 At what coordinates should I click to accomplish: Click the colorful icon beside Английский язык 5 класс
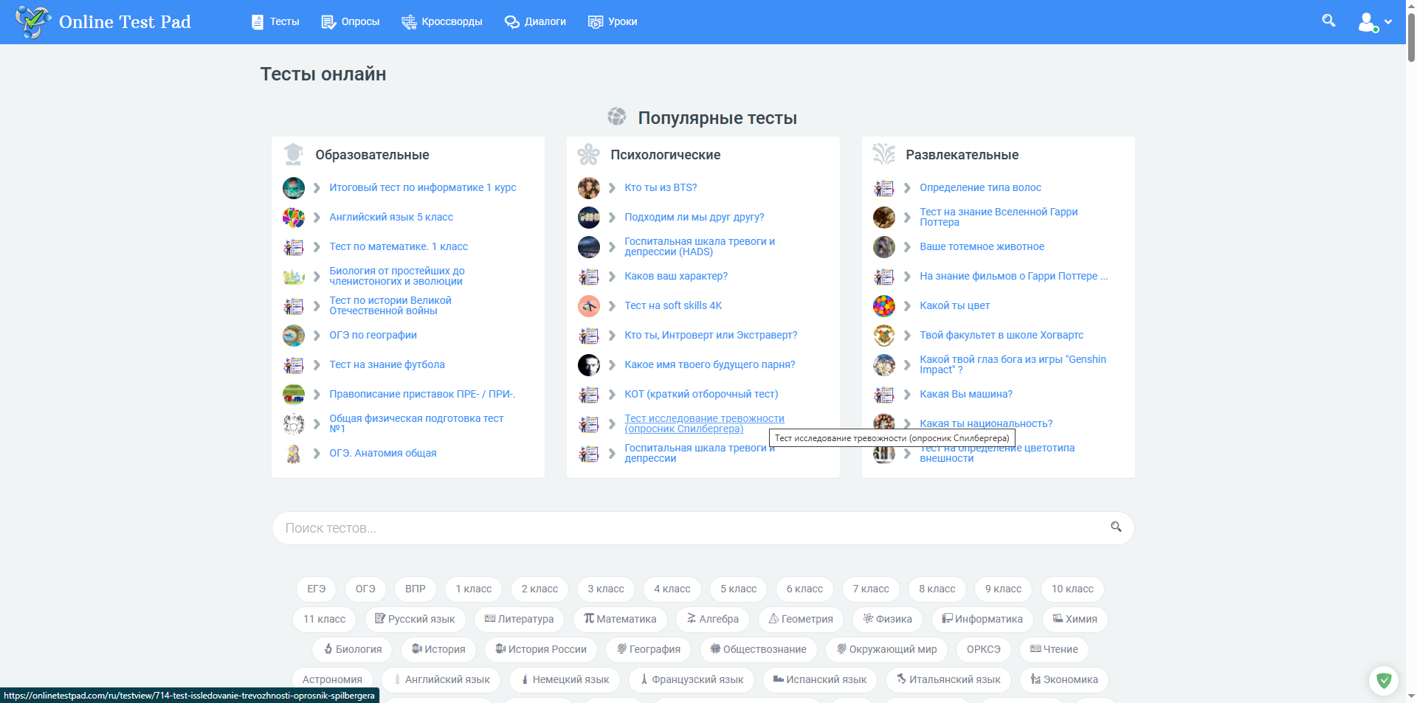coord(294,218)
